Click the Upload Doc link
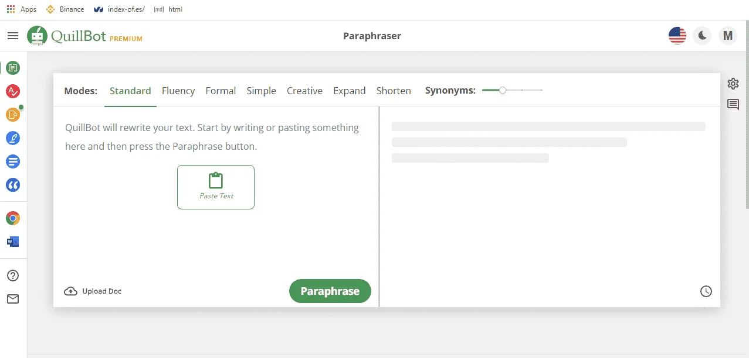Screen dimensions: 749x358 pyautogui.click(x=93, y=291)
